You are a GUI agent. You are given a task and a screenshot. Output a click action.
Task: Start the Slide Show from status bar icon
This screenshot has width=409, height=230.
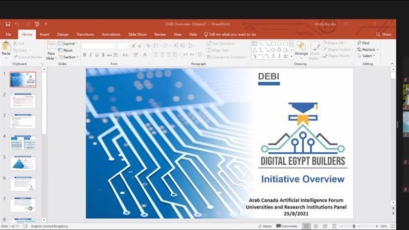(x=334, y=226)
